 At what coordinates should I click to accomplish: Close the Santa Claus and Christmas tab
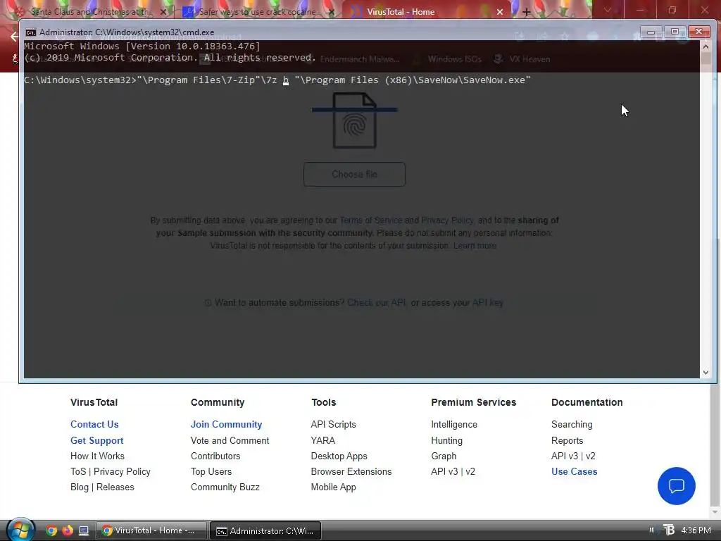coord(163,12)
